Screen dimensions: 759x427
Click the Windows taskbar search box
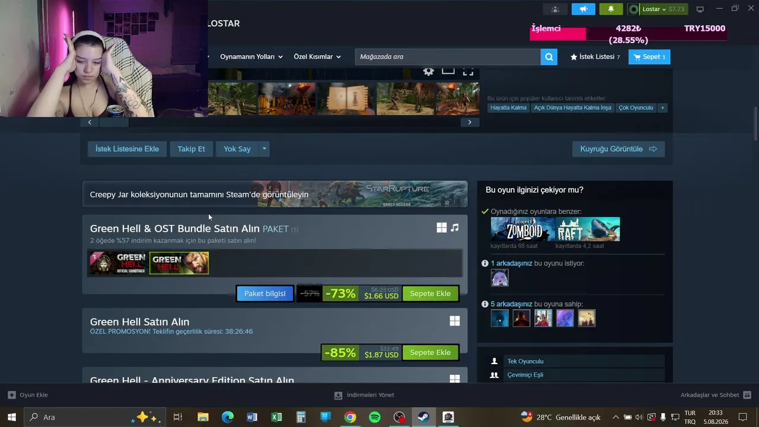click(x=94, y=417)
